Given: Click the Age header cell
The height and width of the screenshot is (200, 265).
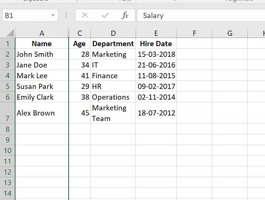Looking at the screenshot, I should point(80,44).
